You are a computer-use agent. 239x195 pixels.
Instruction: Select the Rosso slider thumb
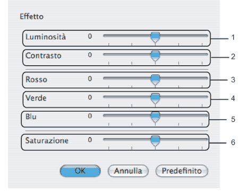(x=155, y=80)
